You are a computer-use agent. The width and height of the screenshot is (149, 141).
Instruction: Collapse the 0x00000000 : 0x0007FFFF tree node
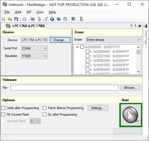[x=77, y=47]
